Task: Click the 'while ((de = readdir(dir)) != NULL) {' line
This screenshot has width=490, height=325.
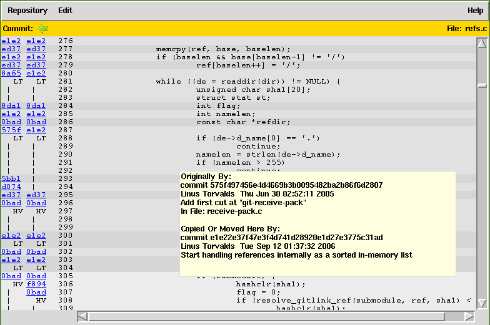Action: pos(248,81)
